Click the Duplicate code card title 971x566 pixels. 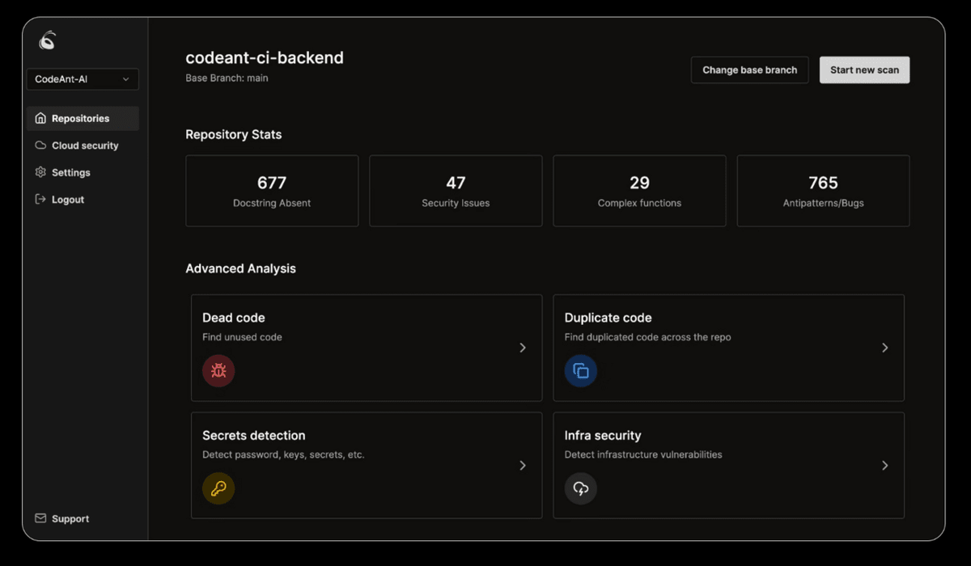click(608, 318)
